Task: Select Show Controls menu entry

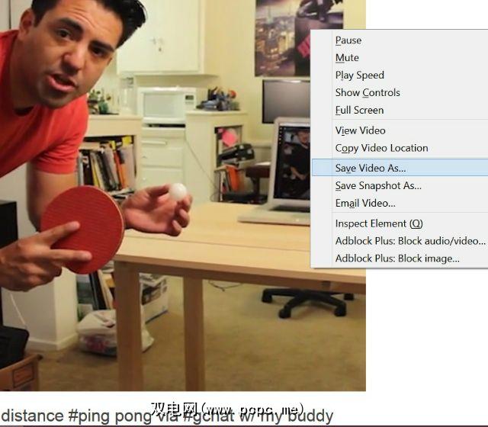Action: click(400, 92)
